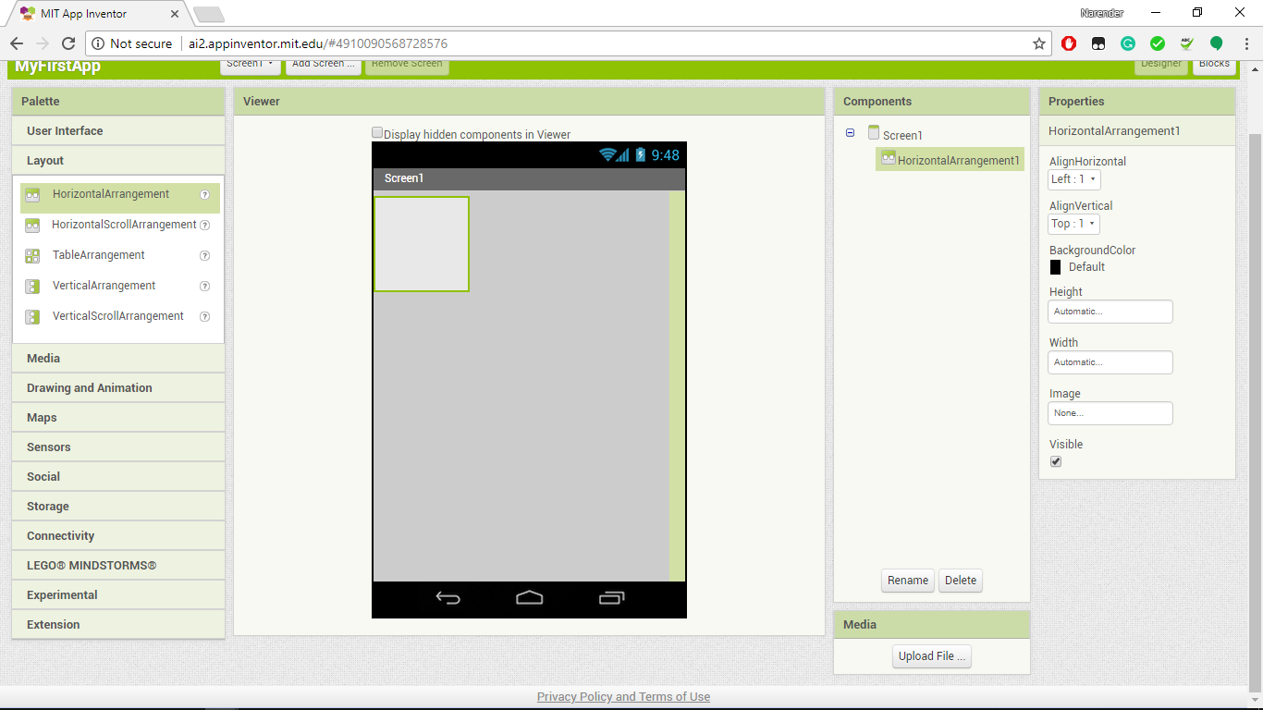Delete the selected component

(961, 581)
